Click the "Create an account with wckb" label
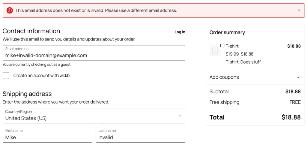 click(x=41, y=76)
